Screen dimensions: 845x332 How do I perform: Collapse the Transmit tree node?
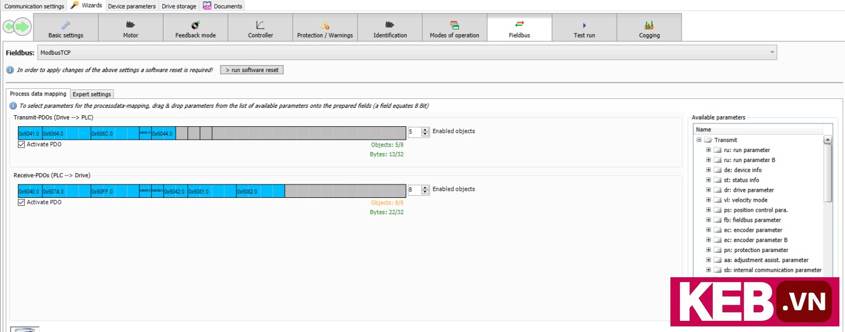(x=699, y=140)
